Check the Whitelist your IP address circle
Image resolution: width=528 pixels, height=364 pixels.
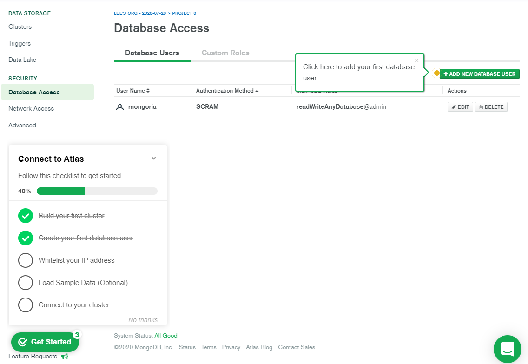(26, 260)
